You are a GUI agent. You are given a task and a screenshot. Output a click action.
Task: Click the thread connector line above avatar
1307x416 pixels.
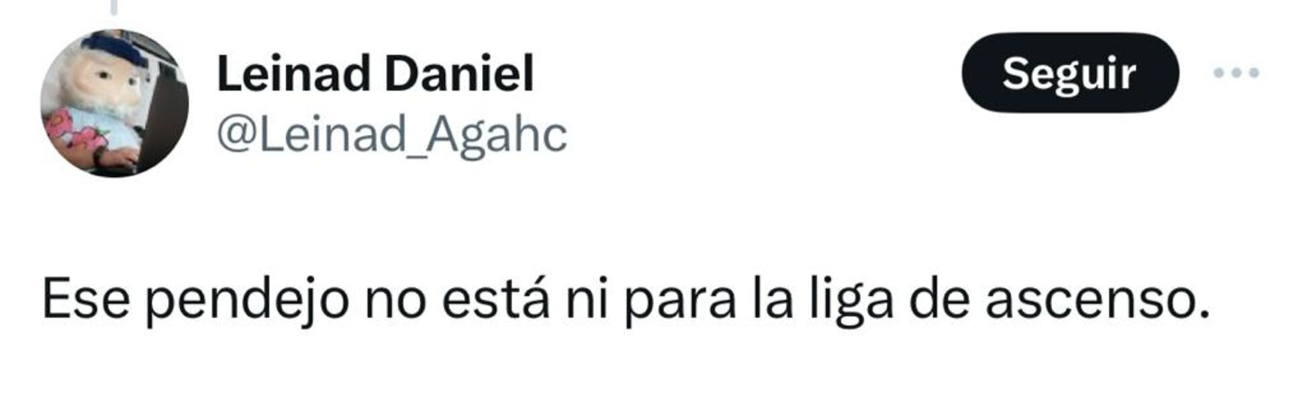(x=114, y=7)
